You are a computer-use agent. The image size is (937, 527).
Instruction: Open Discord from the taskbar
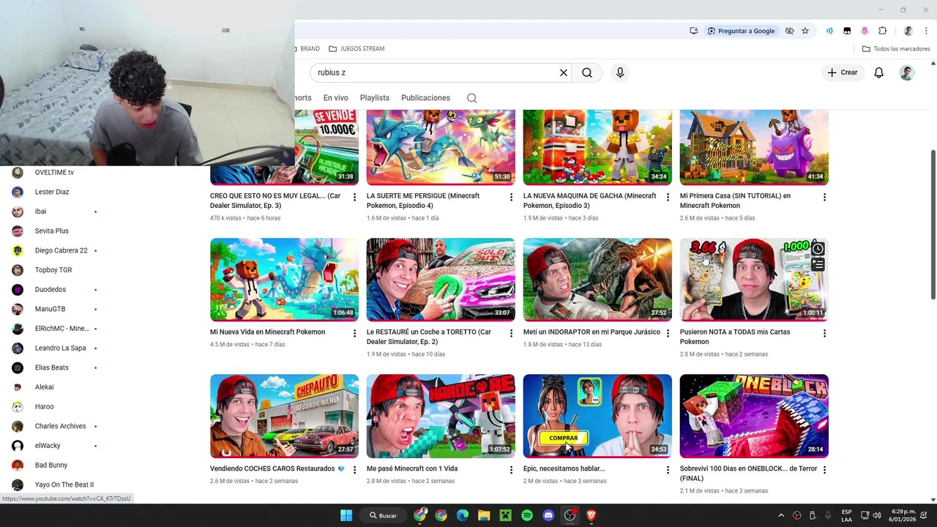(548, 515)
